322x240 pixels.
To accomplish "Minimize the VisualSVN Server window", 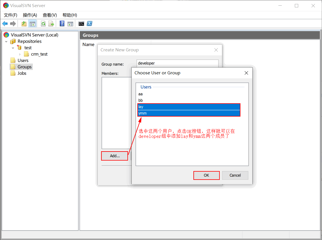I will (280, 6).
